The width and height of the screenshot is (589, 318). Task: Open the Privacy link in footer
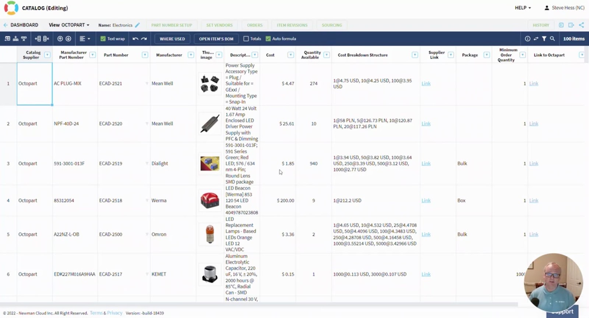coord(114,313)
